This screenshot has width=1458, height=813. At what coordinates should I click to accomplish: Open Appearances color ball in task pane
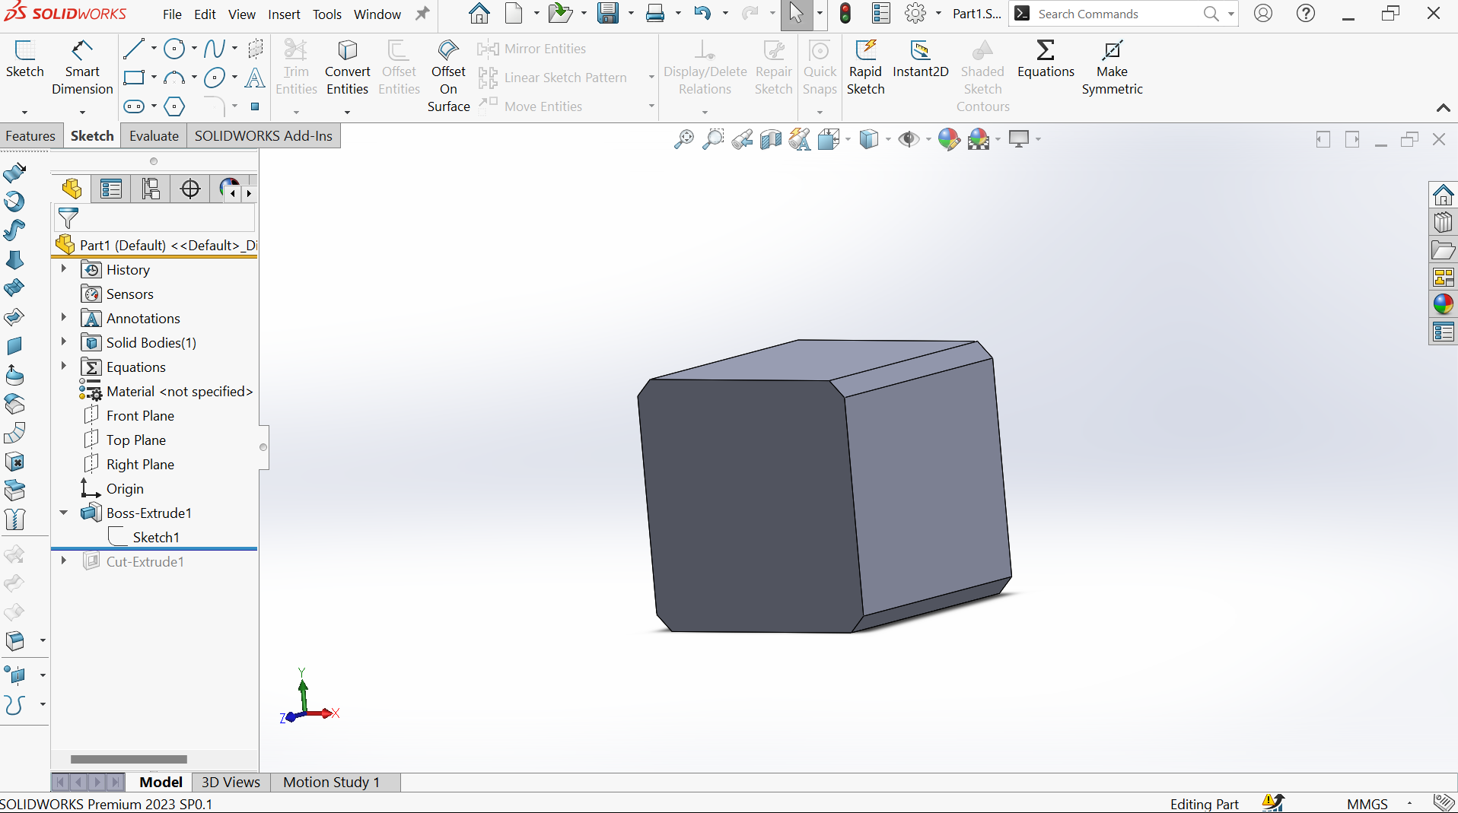pyautogui.click(x=1443, y=304)
